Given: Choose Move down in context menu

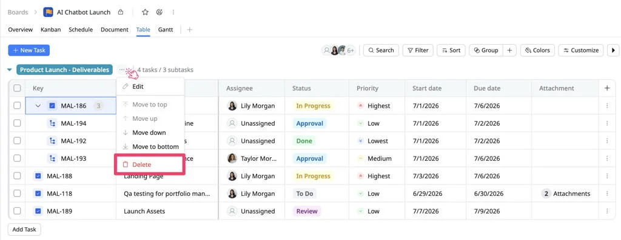Looking at the screenshot, I should pos(150,132).
